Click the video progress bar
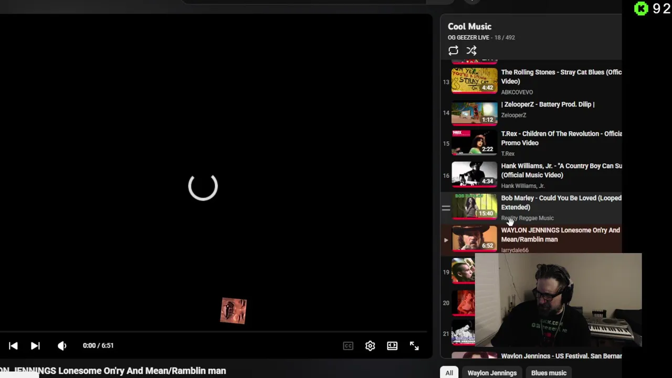 click(x=213, y=332)
